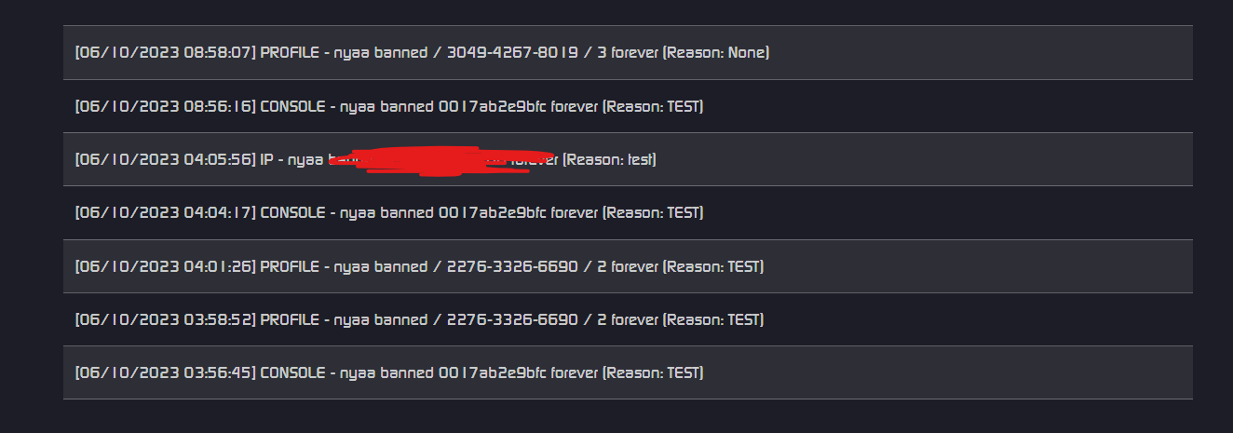
Task: Click the 03:58:52 timestamp
Action: coord(166,320)
